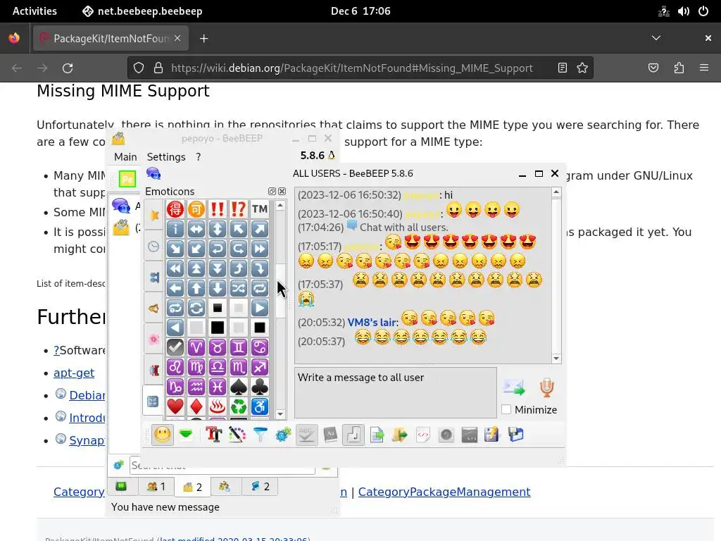Open the chats tab labeled 2 with envelope
721x541 pixels.
point(192,487)
